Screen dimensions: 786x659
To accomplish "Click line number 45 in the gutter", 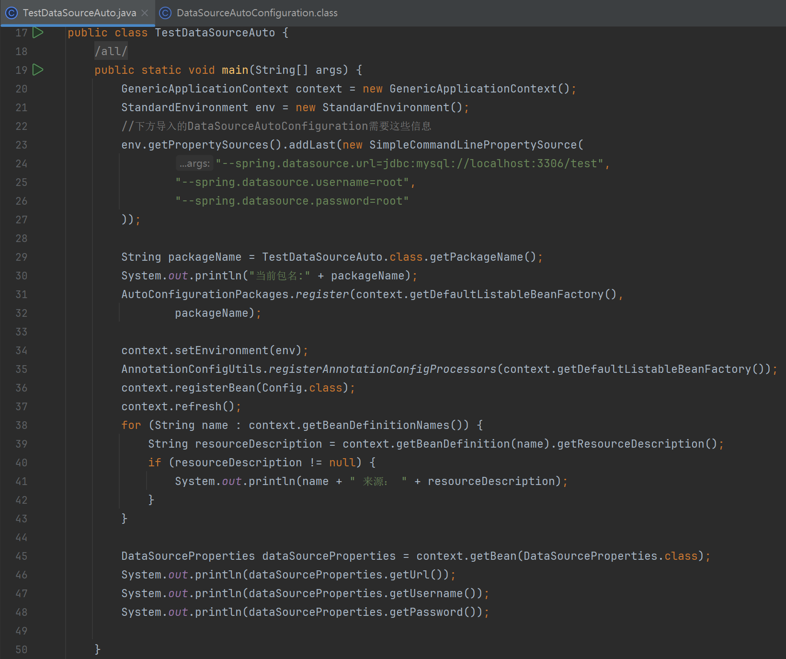I will click(22, 556).
